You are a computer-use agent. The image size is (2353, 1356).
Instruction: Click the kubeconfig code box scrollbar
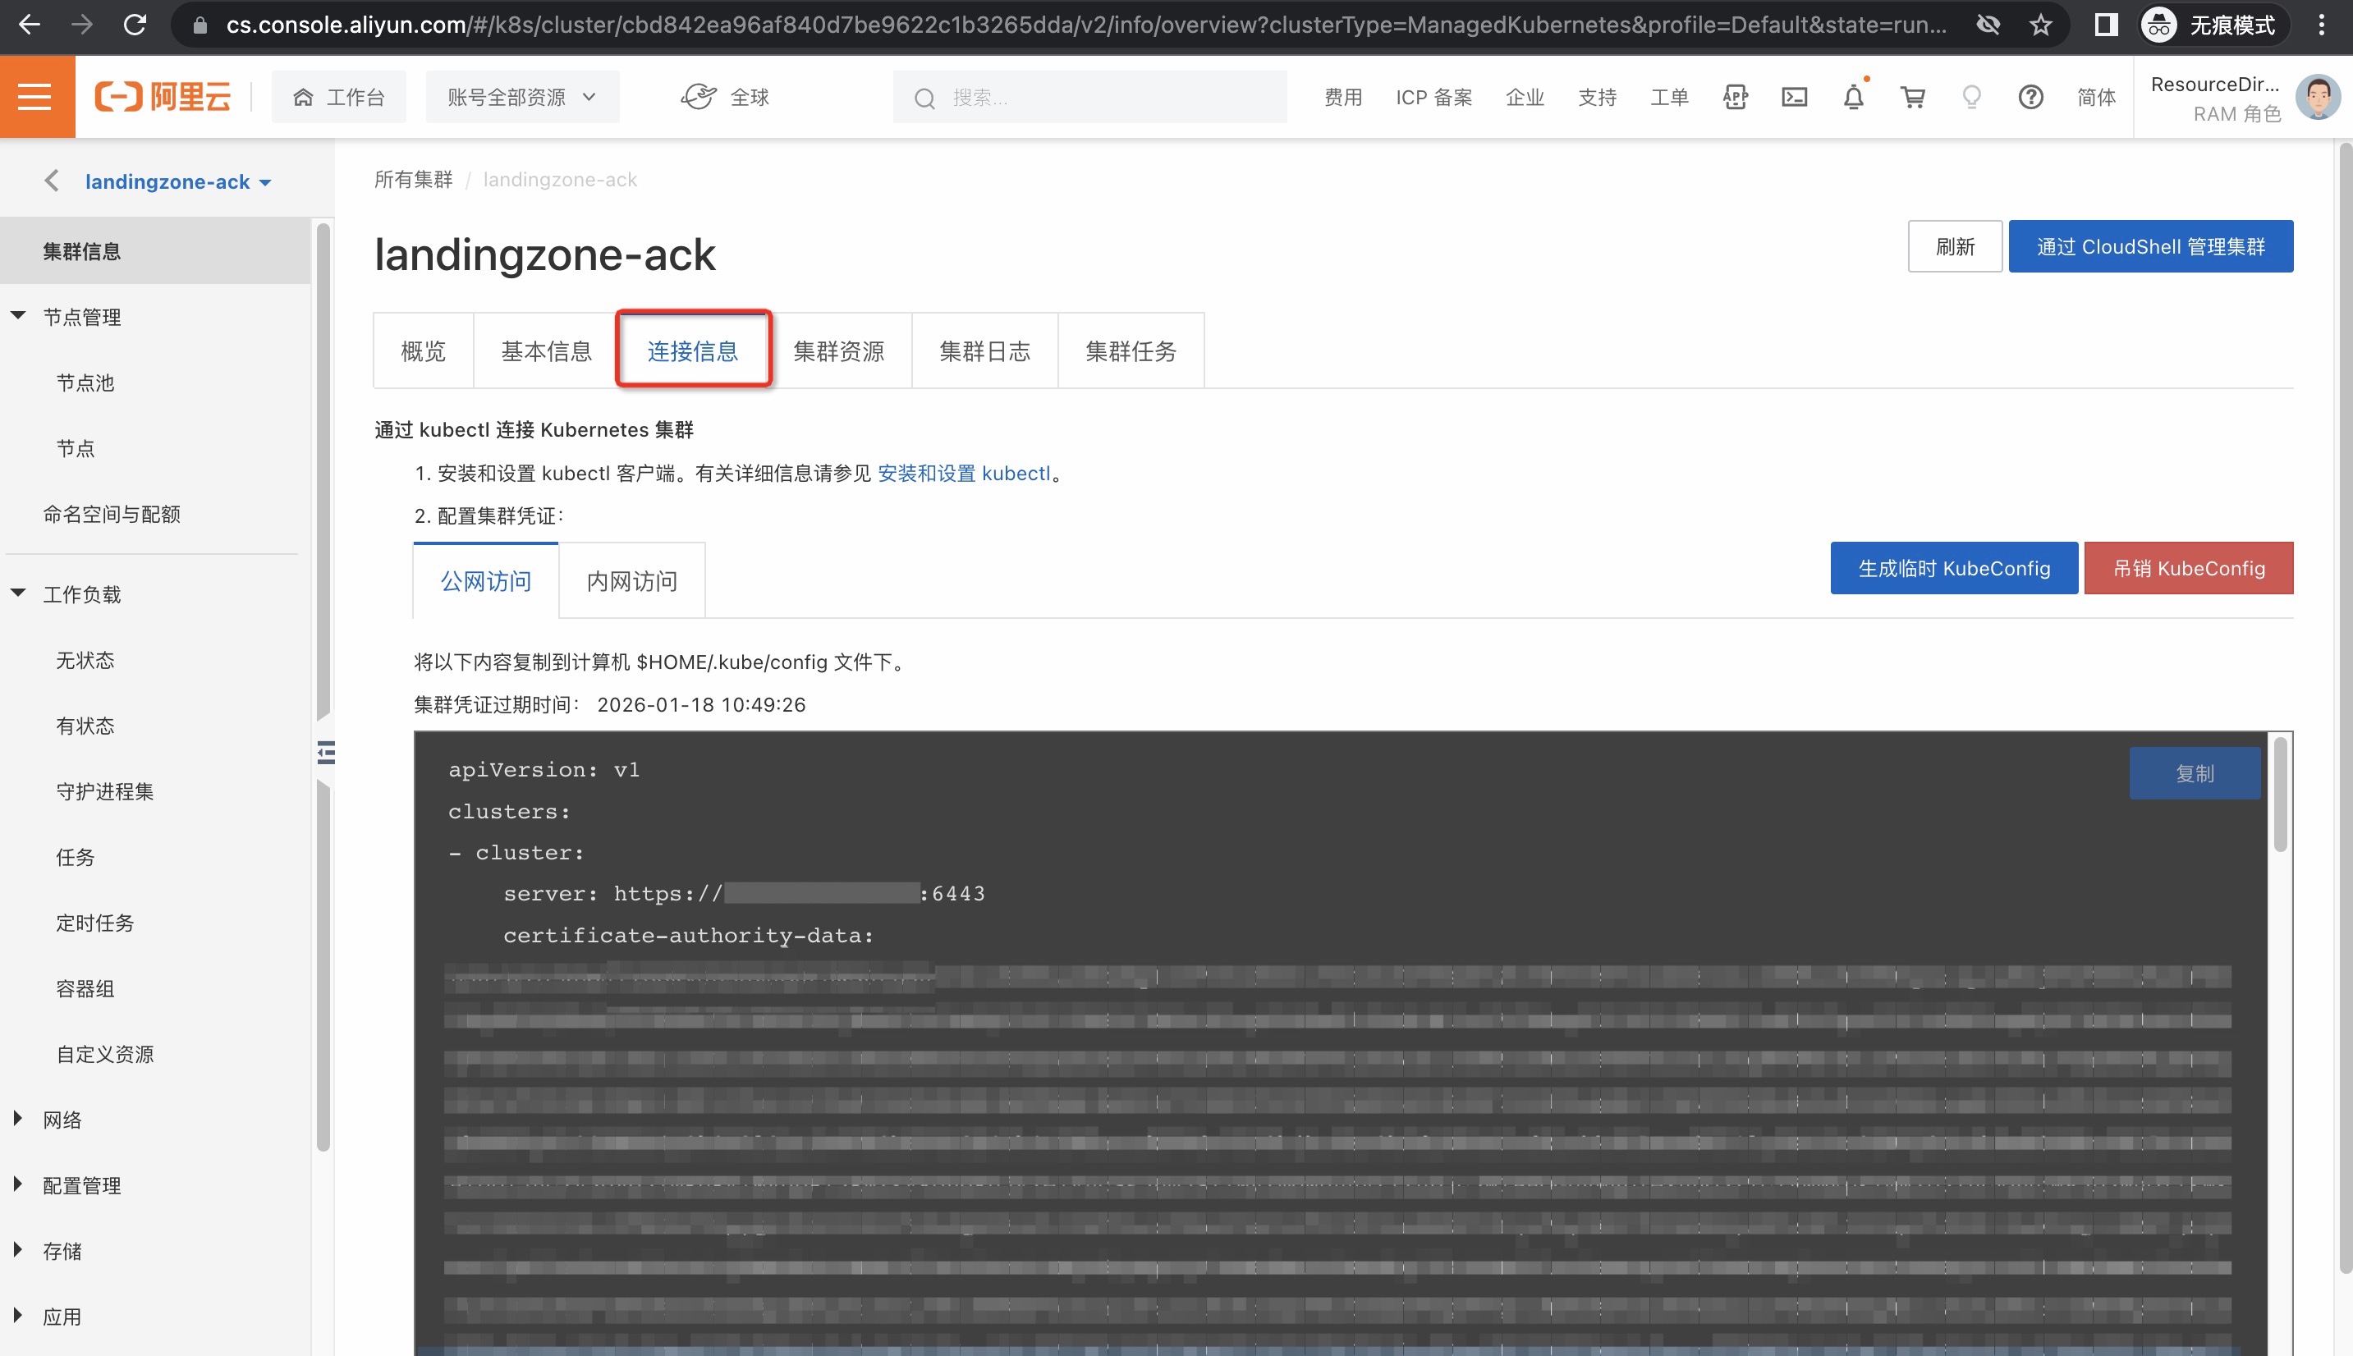(x=2281, y=794)
